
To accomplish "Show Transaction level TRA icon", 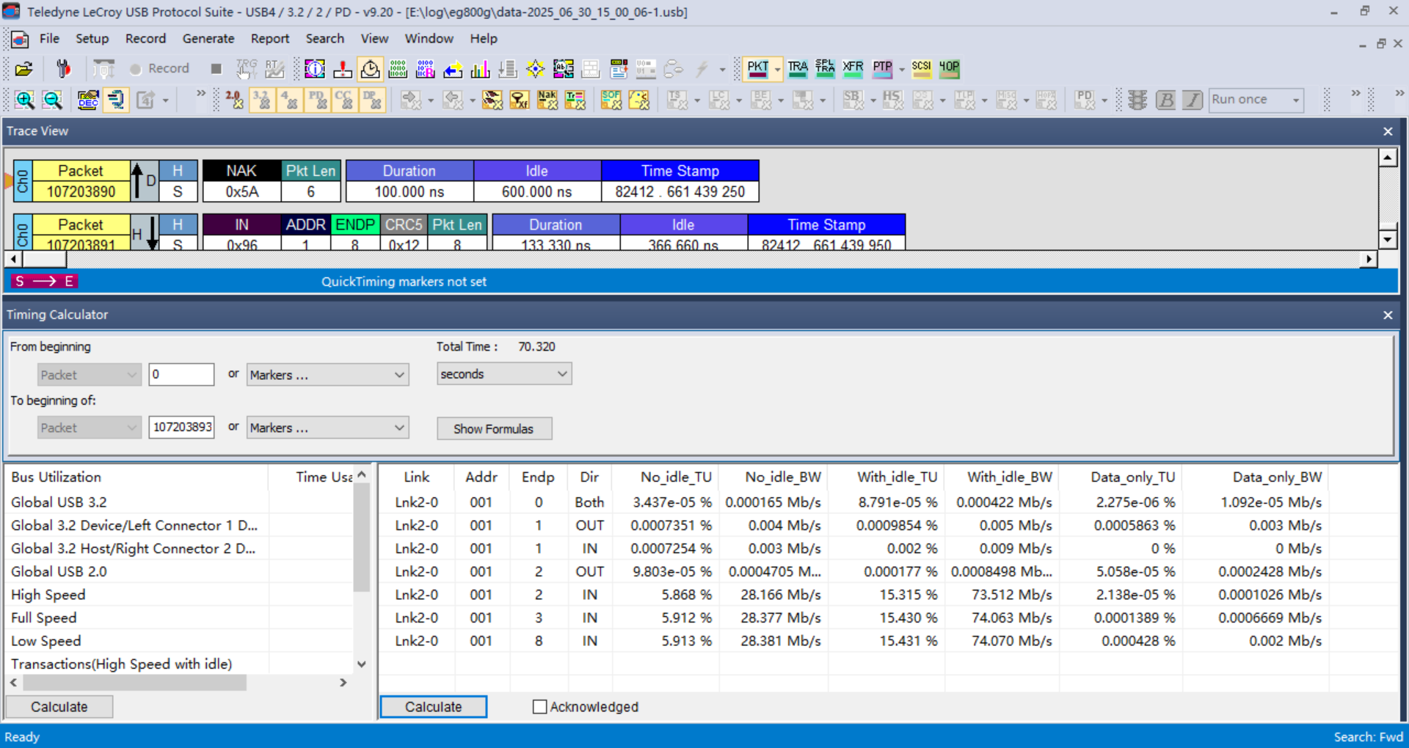I will pos(798,69).
